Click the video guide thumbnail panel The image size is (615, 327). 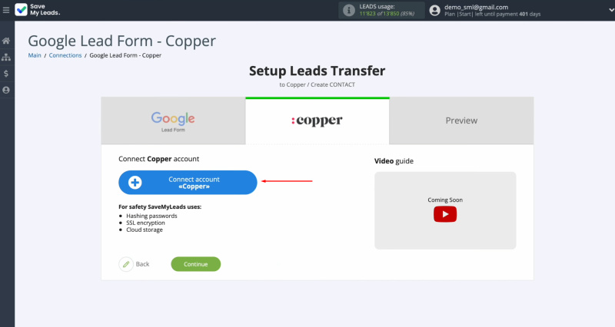click(445, 210)
